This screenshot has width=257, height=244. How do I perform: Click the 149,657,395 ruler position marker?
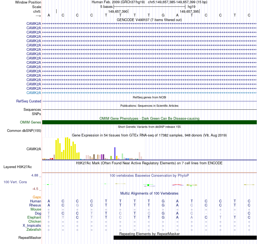189,11
